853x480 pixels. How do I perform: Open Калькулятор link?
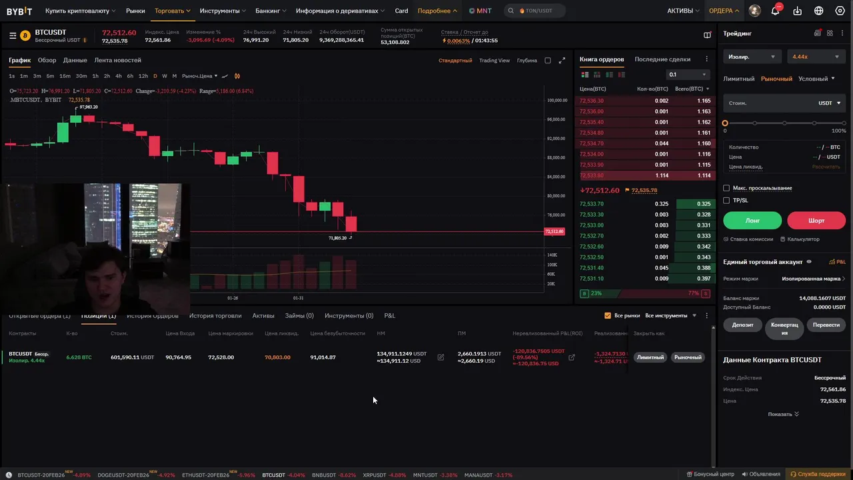[800, 239]
